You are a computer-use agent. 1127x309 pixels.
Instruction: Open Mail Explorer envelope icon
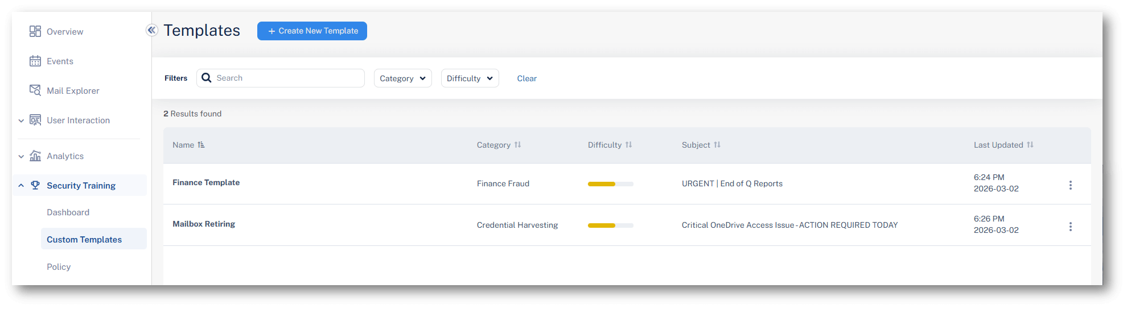point(35,90)
